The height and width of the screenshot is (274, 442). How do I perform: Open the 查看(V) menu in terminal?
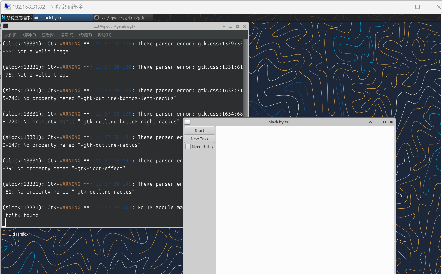coord(48,35)
